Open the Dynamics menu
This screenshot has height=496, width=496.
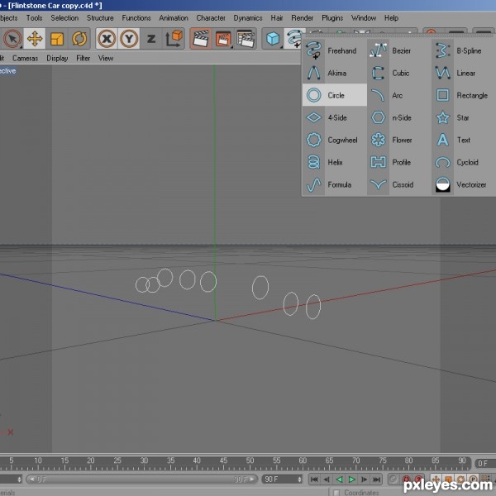(x=248, y=17)
